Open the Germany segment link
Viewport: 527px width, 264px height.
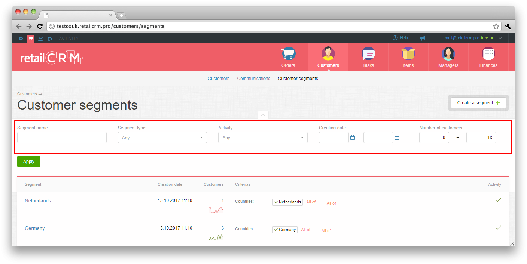point(35,228)
